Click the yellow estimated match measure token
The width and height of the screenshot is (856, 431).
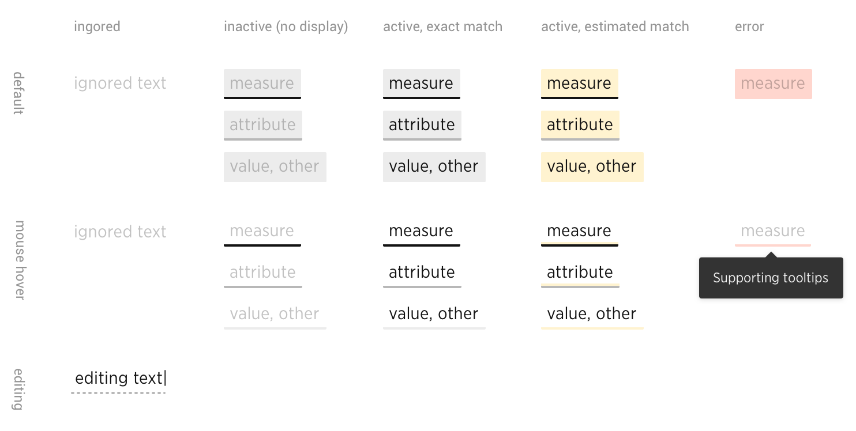tap(580, 84)
